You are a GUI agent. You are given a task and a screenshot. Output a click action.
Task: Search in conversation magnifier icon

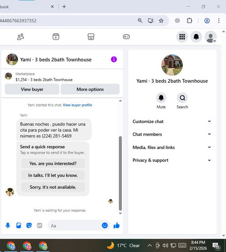[x=182, y=98]
